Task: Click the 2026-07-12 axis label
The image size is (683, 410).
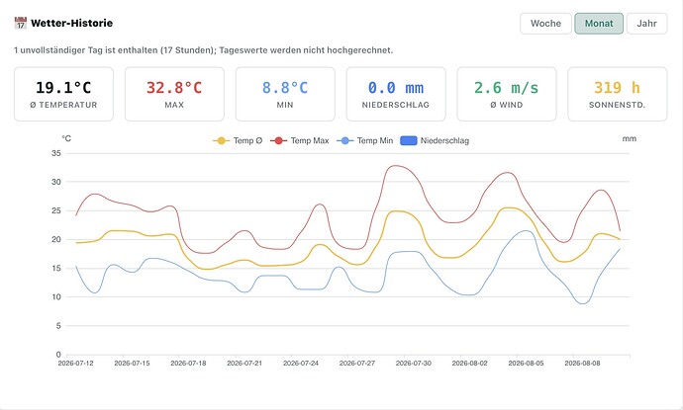Action: click(x=76, y=363)
